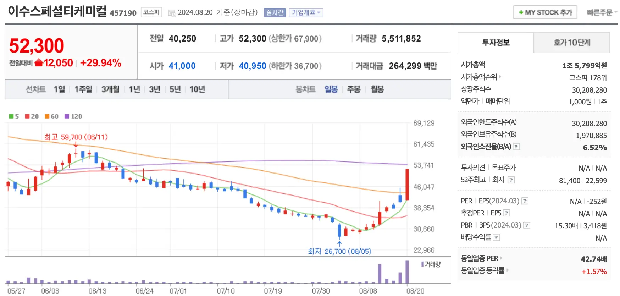Click the low price 40,950
620x296 pixels.
pyautogui.click(x=253, y=66)
